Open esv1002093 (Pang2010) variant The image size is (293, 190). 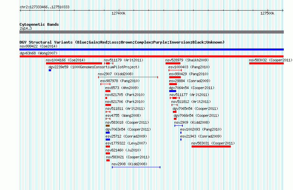coord(201,129)
